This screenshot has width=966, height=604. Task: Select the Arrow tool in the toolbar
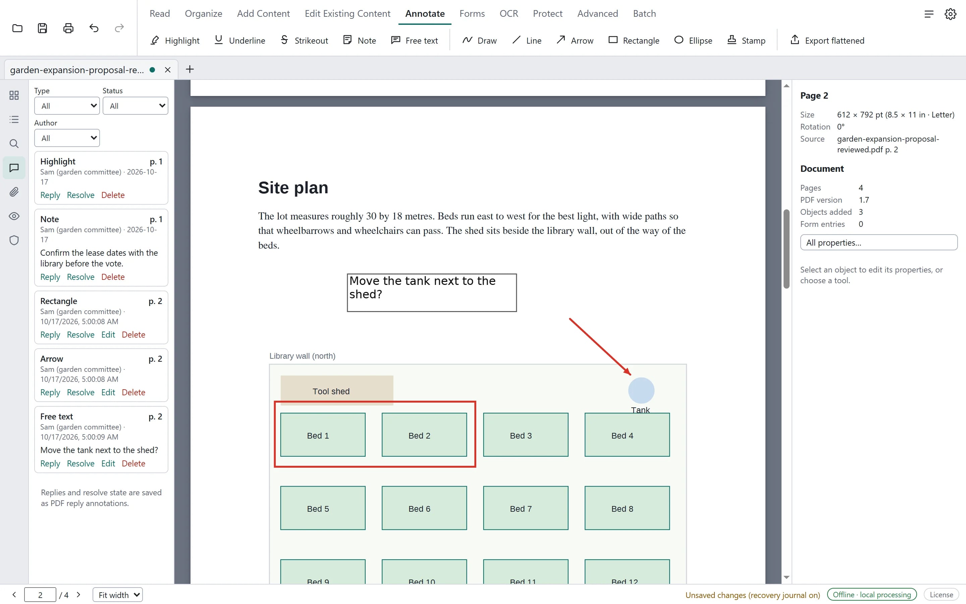[x=575, y=40]
